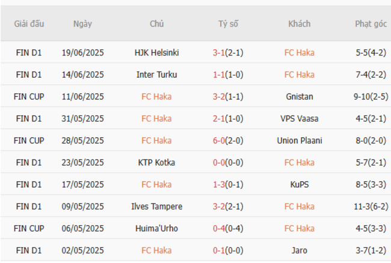Image resolution: width=391 pixels, height=263 pixels.
Task: Click the Ngày column header
Action: [82, 24]
